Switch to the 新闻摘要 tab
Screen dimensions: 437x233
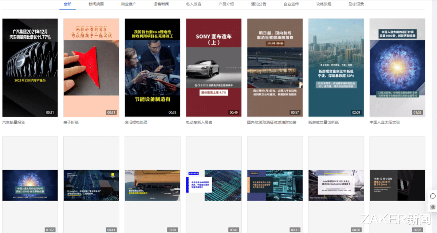[96, 4]
